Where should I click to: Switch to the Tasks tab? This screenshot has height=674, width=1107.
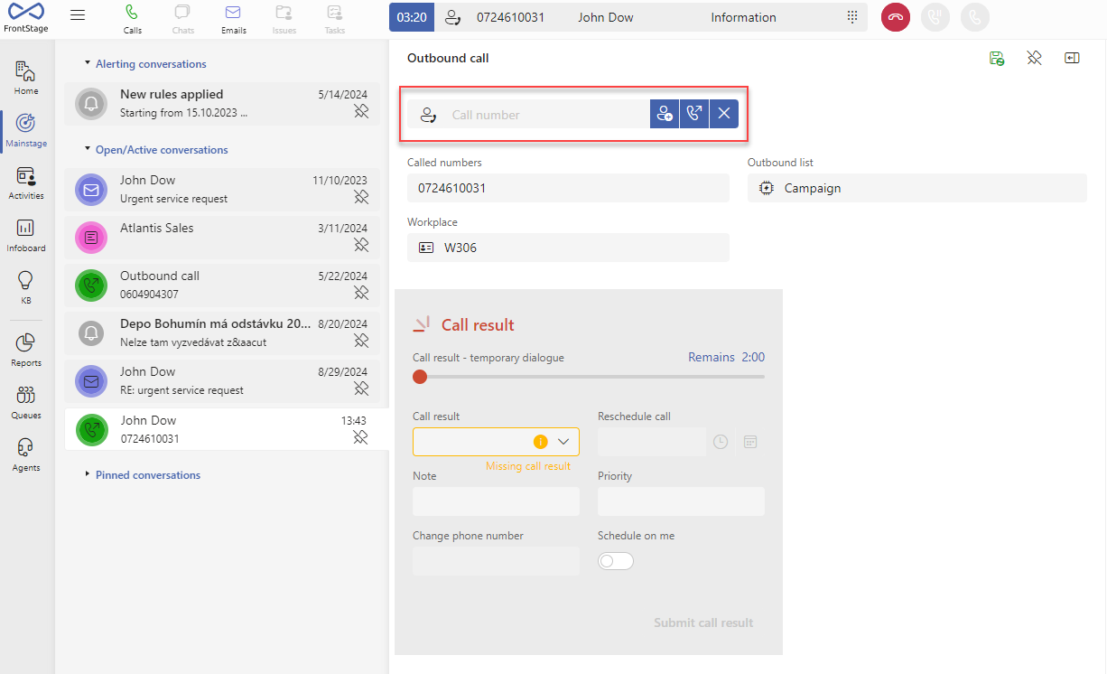[x=334, y=19]
